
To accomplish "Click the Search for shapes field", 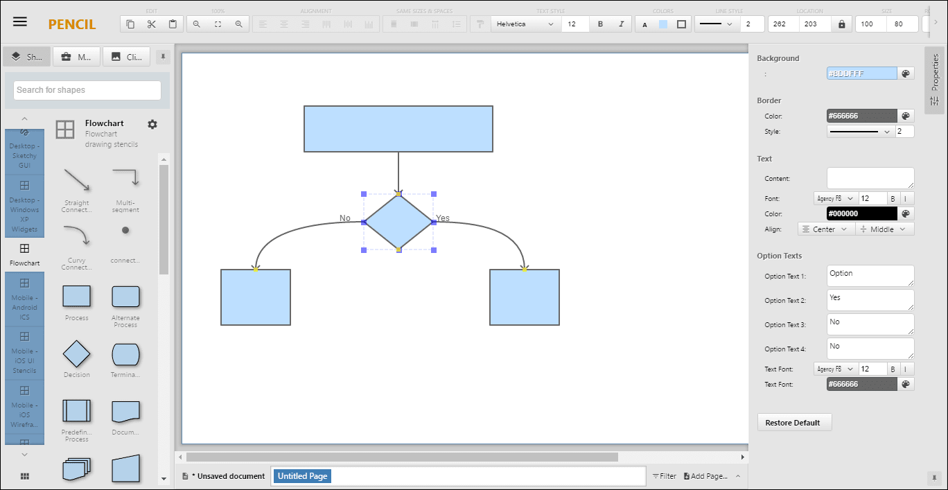I will pos(87,90).
